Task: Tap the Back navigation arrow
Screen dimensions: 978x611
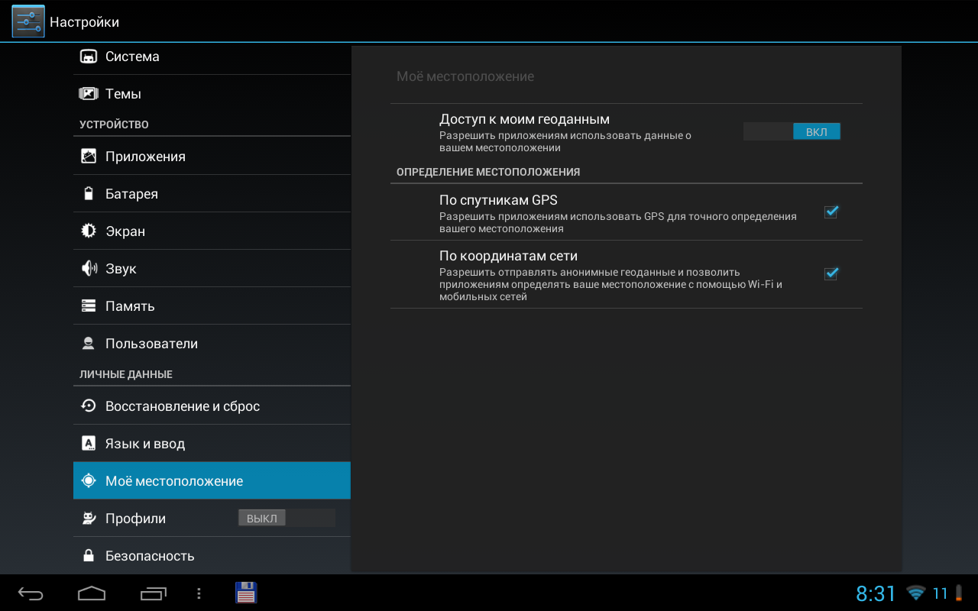Action: (x=31, y=593)
